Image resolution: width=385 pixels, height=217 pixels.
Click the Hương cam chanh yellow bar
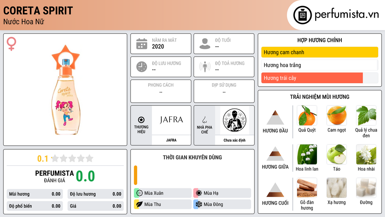[x=320, y=52]
